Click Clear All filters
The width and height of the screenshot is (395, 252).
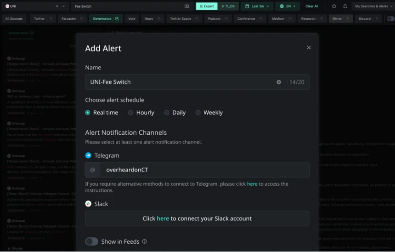tap(311, 6)
